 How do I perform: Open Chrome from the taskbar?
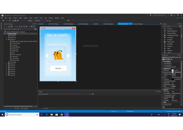tap(62, 115)
